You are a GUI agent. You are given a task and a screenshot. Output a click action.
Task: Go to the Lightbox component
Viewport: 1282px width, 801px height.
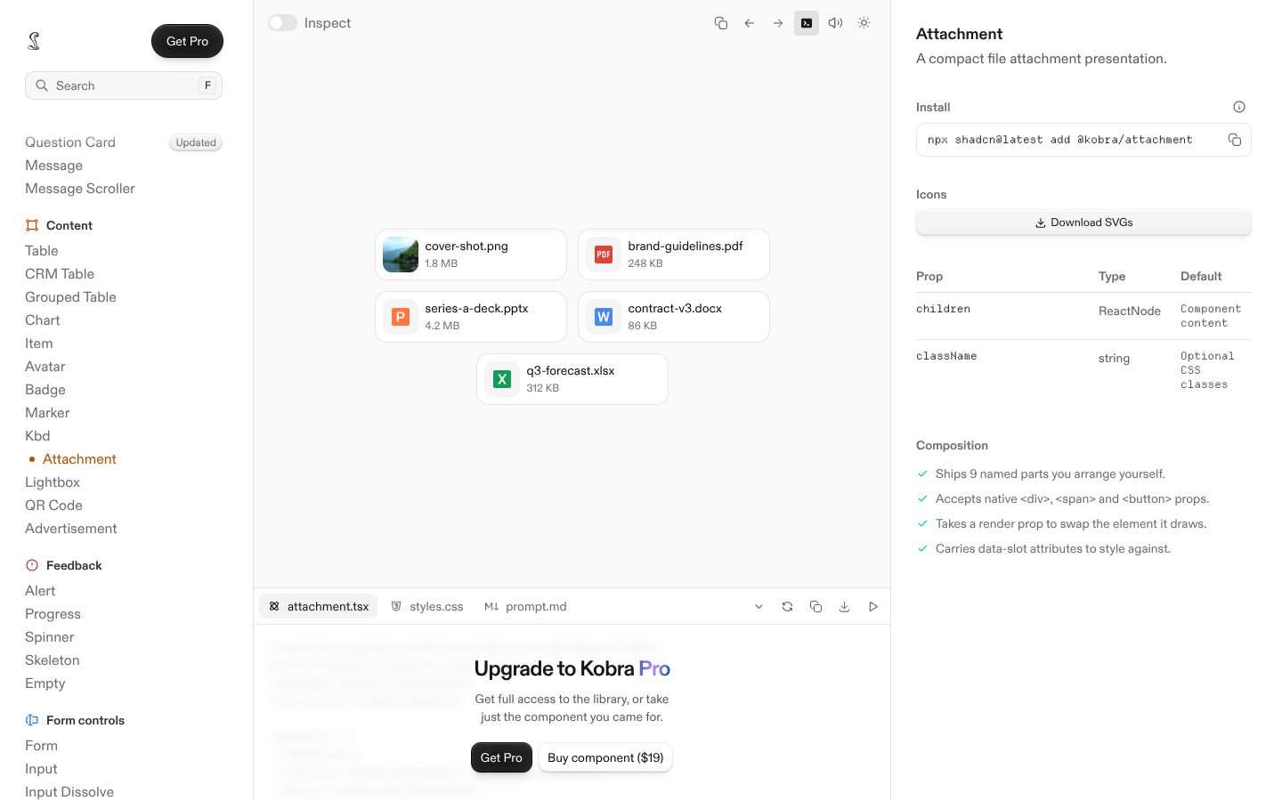point(53,482)
